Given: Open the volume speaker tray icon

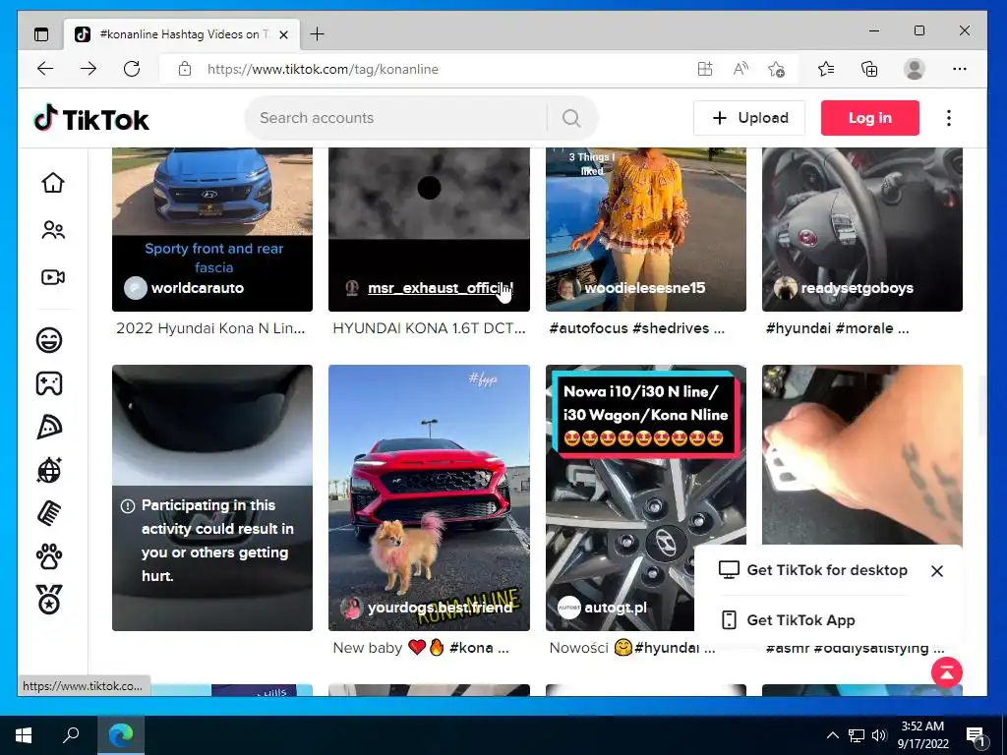Looking at the screenshot, I should tap(879, 735).
